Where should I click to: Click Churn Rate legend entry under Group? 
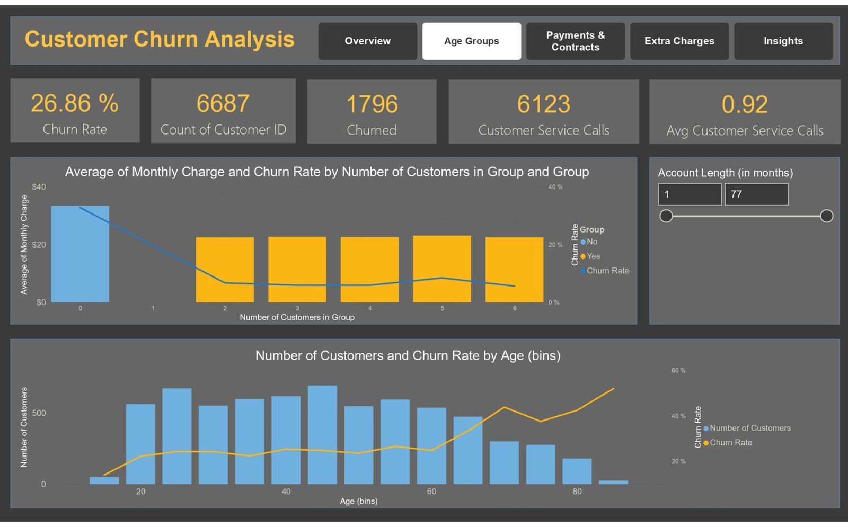[x=607, y=271]
